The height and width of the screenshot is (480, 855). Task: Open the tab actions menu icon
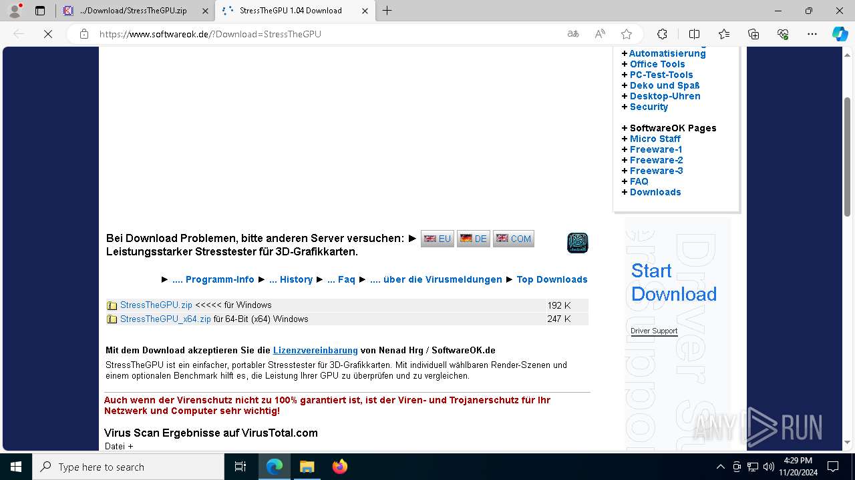(x=40, y=11)
